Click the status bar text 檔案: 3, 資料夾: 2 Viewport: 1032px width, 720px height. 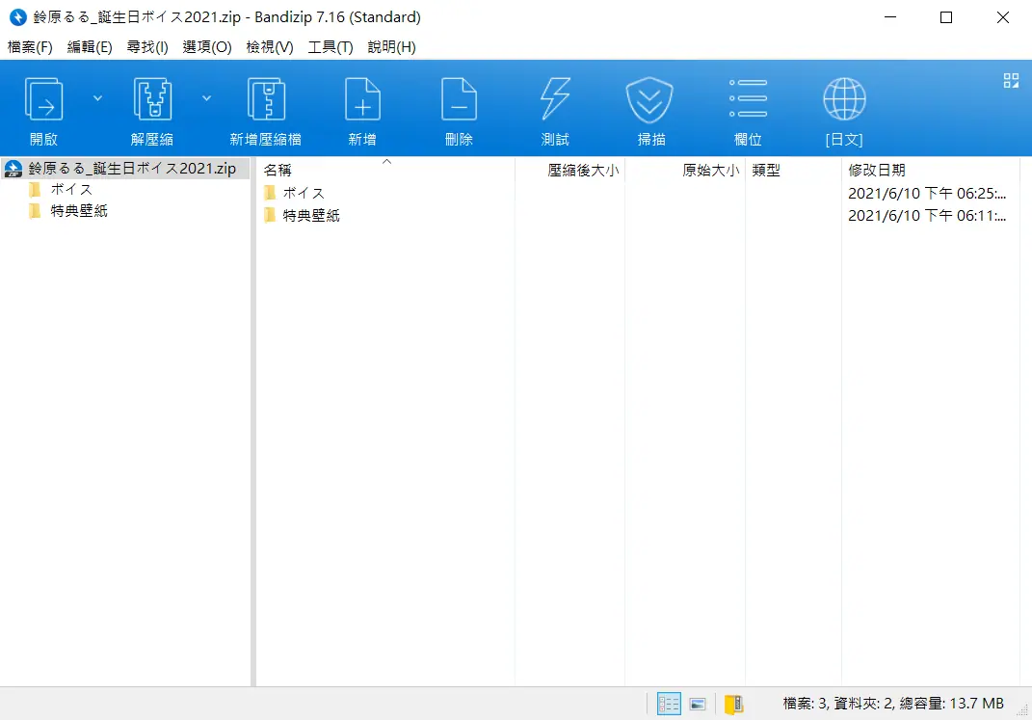coord(838,704)
